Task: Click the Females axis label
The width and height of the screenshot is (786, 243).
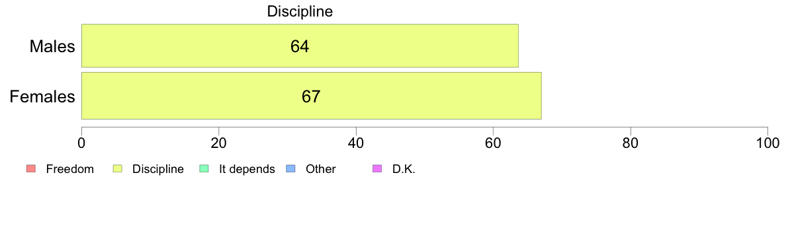Action: (x=42, y=96)
